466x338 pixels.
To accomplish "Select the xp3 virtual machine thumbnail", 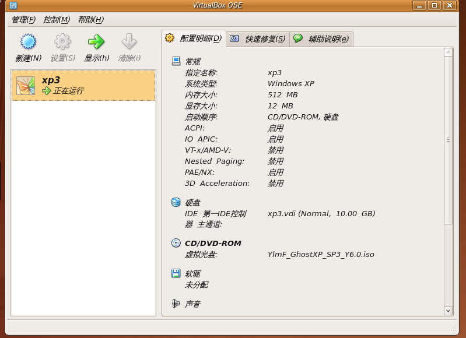I will (x=26, y=86).
